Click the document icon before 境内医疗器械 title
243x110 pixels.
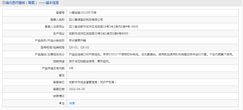click(x=4, y=3)
